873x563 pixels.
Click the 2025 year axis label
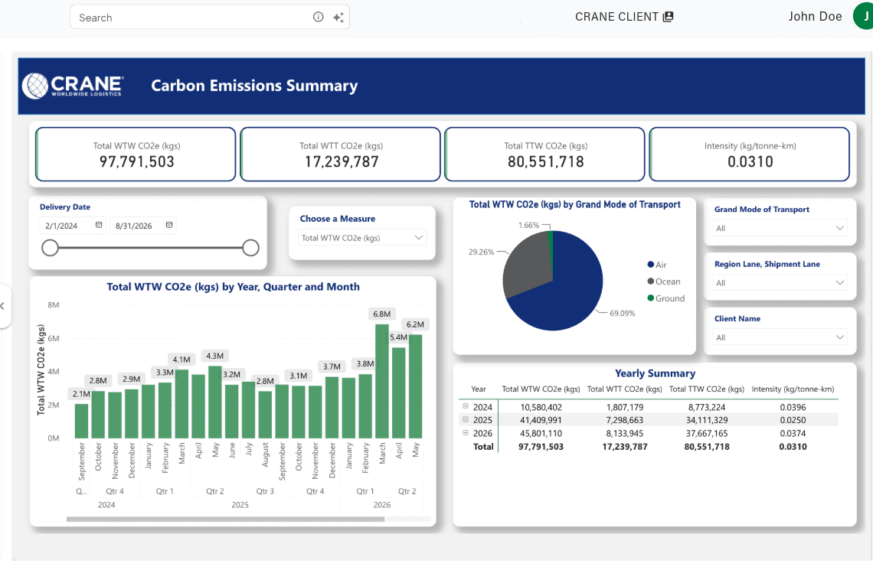[240, 505]
